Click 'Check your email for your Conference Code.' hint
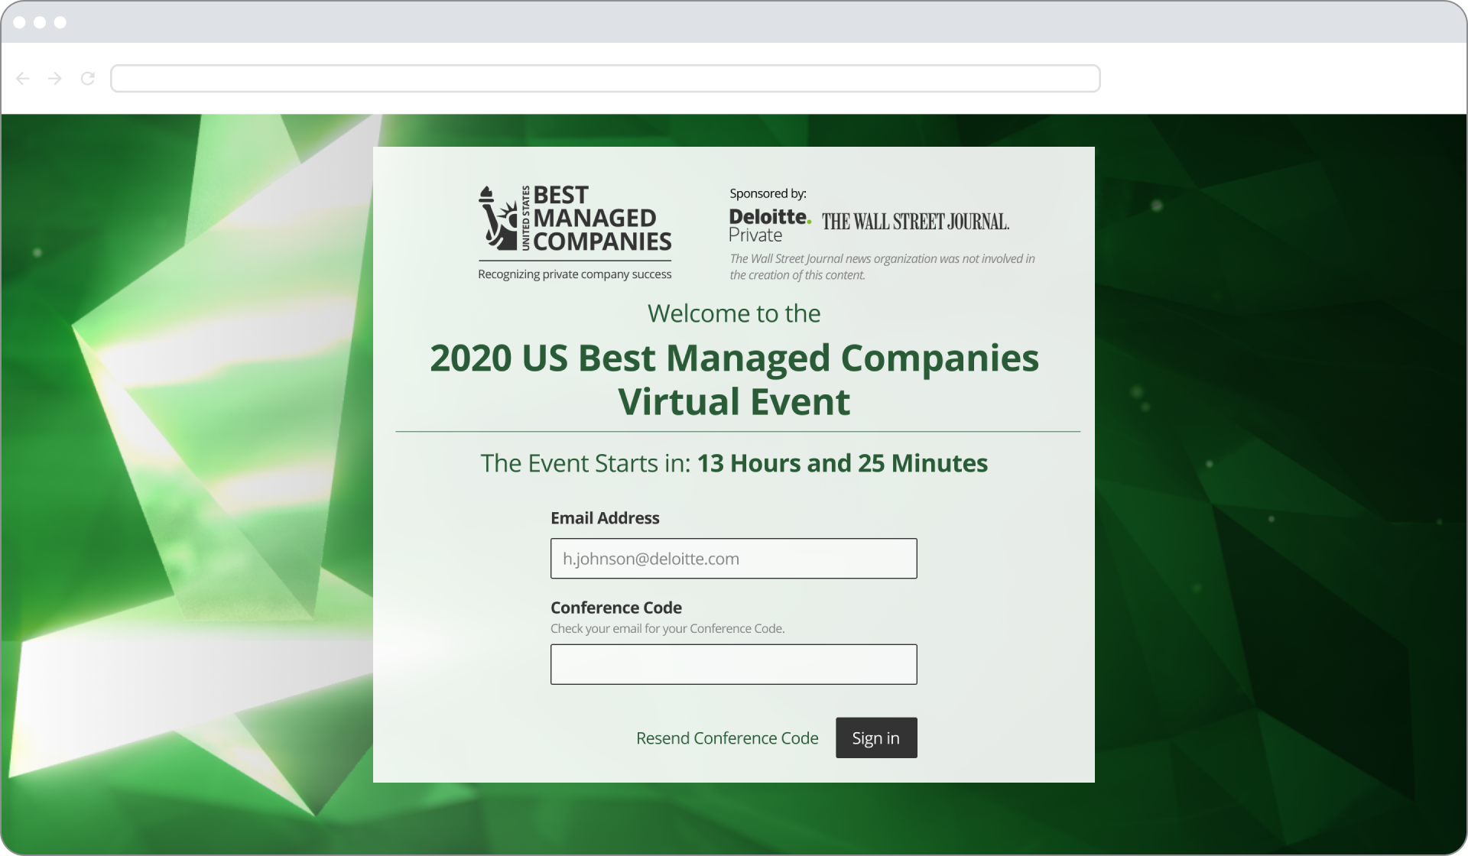This screenshot has height=856, width=1468. 667,628
